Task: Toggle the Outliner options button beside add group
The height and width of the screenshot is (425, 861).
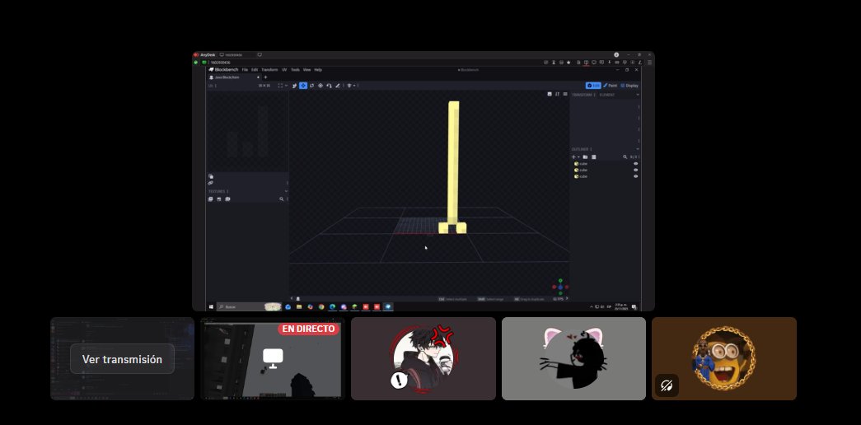Action: [593, 157]
